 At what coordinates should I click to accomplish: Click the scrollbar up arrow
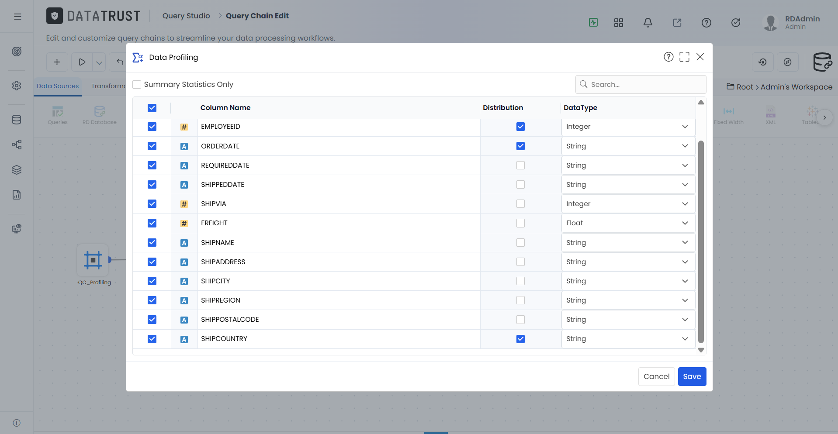[701, 102]
